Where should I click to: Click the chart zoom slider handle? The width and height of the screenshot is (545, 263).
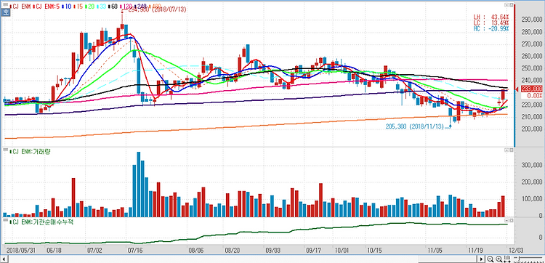point(520,259)
